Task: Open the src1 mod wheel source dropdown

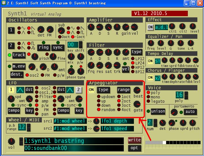Action: click(70, 121)
